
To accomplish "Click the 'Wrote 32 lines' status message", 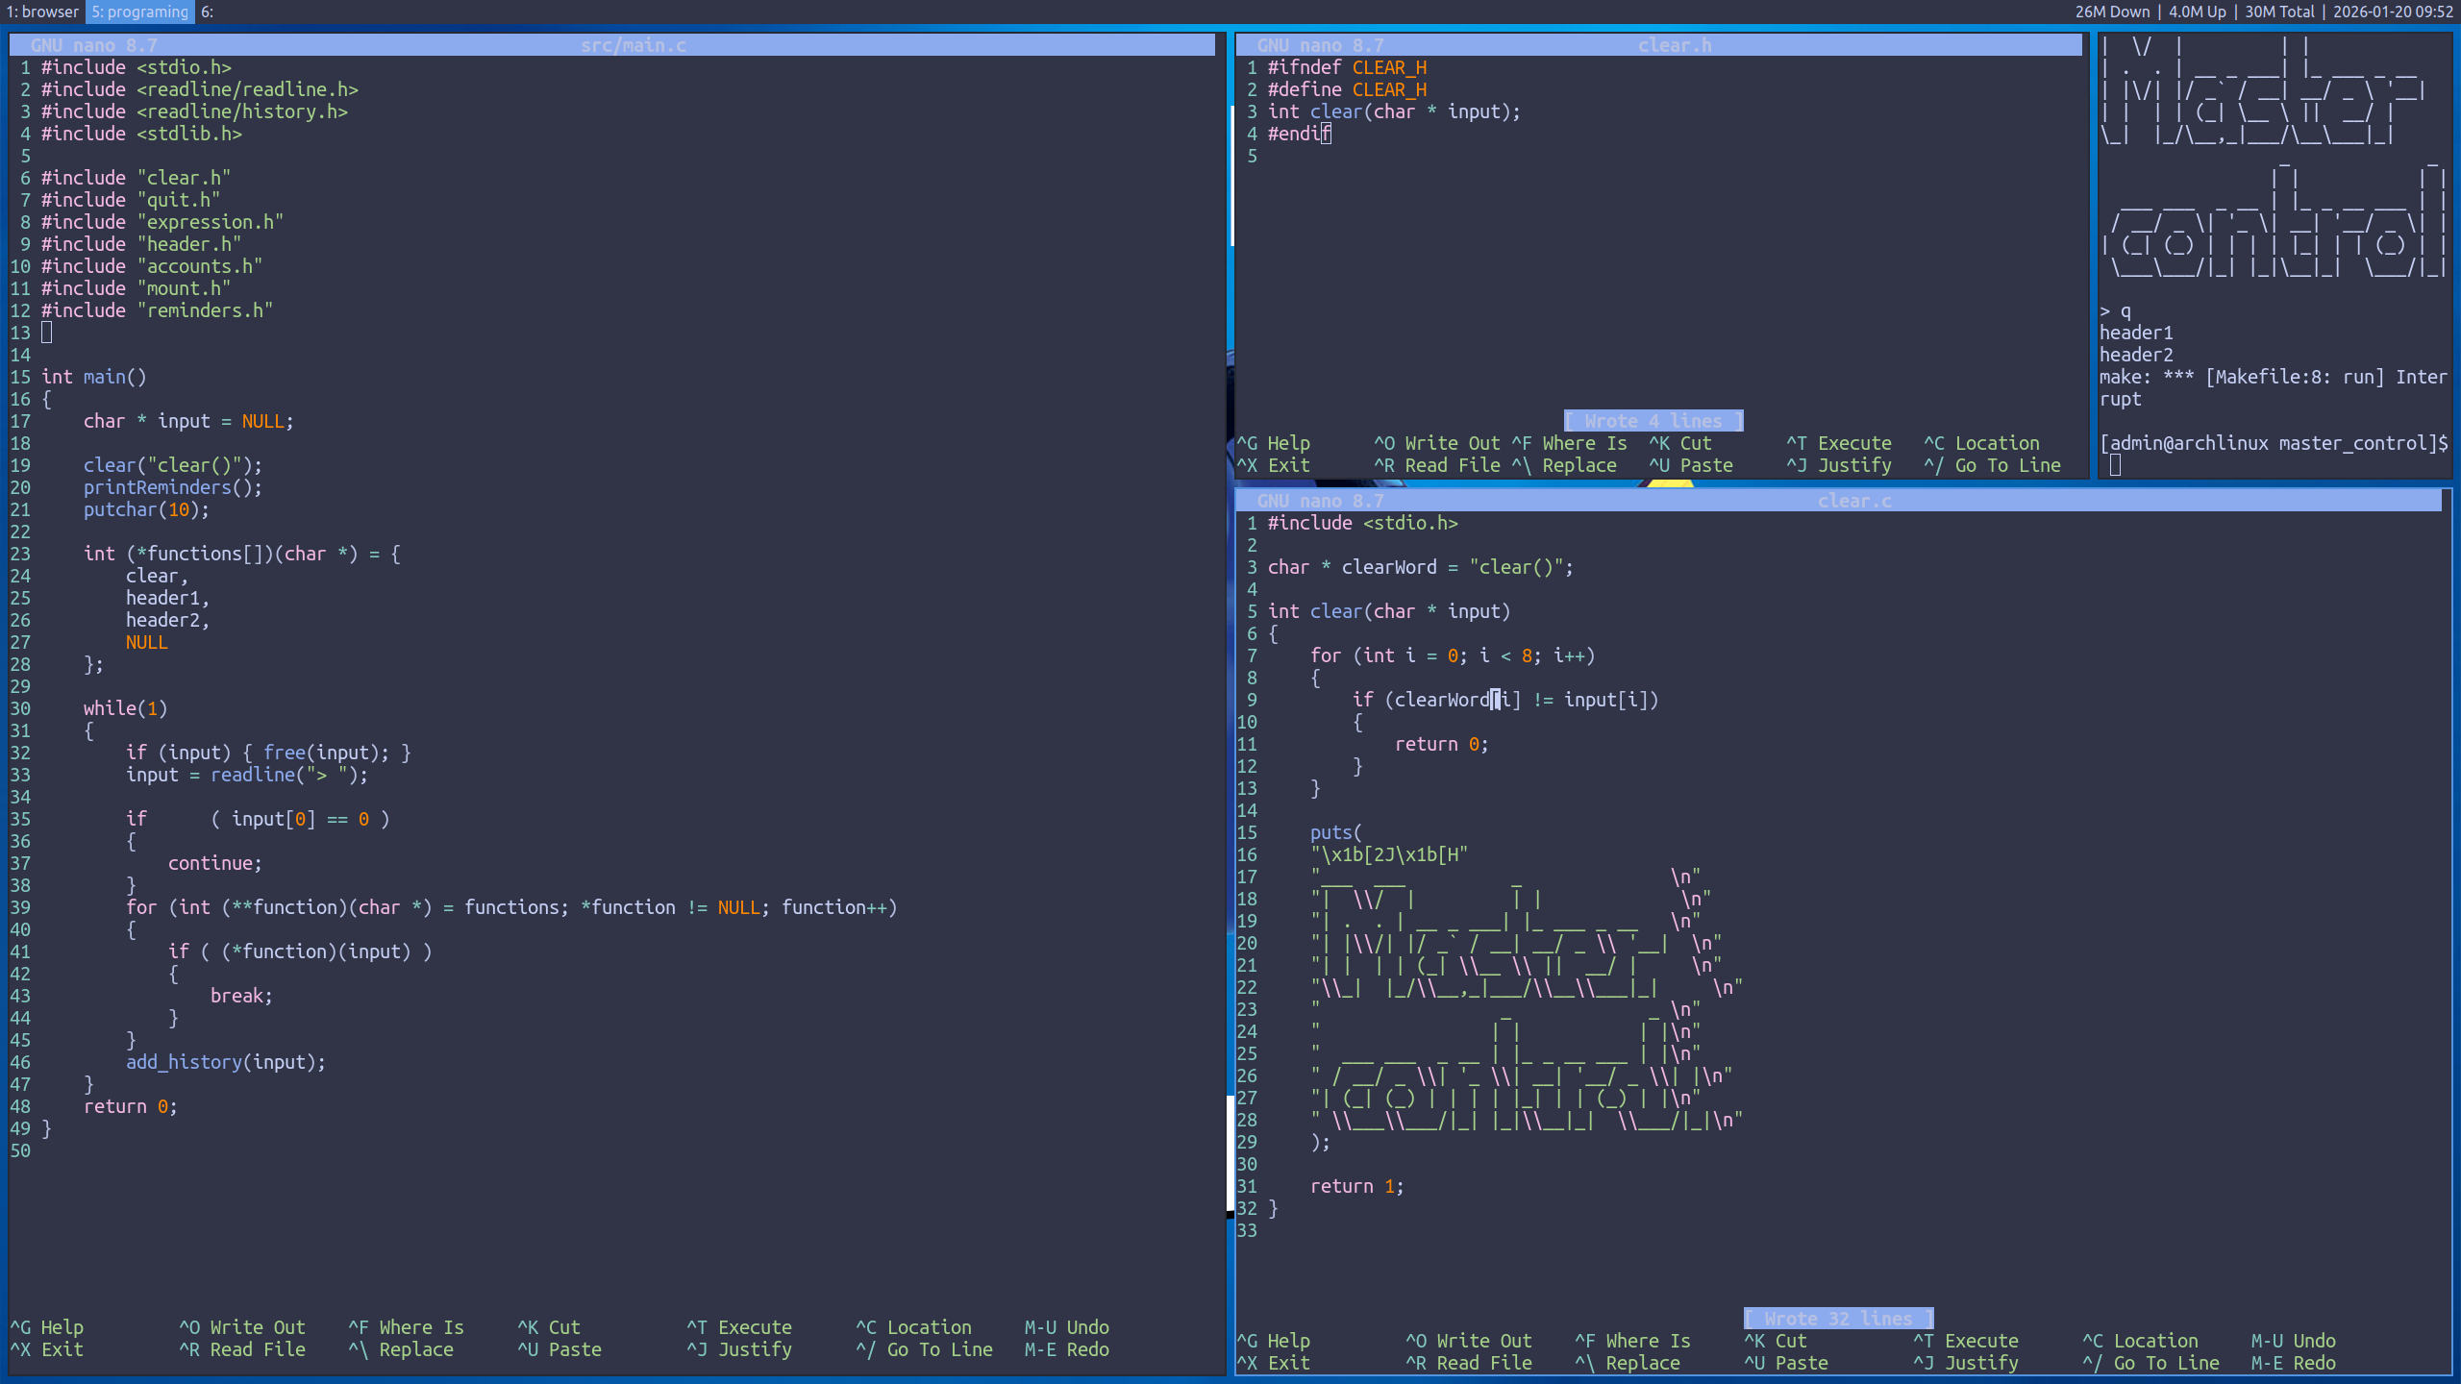I will tap(1837, 1319).
